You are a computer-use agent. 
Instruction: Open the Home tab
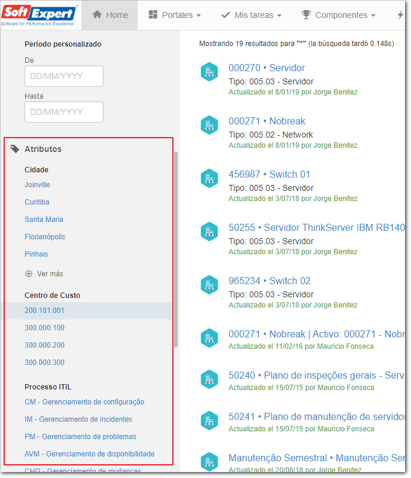109,15
